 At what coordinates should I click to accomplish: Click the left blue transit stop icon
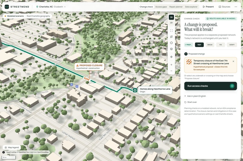point(71,85)
